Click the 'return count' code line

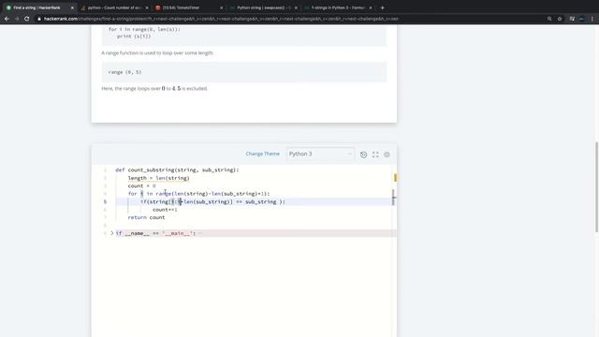pos(146,217)
